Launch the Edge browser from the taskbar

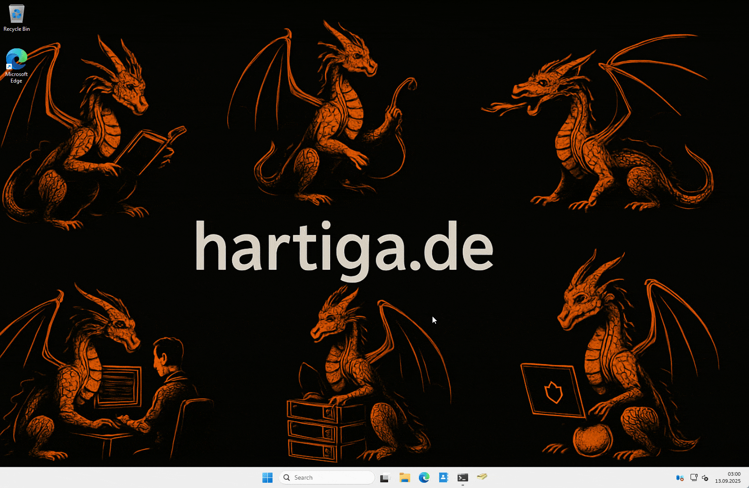click(424, 477)
